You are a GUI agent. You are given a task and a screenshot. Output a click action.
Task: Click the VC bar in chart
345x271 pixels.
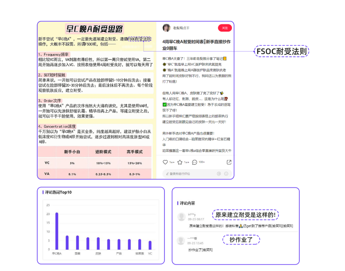150,245
